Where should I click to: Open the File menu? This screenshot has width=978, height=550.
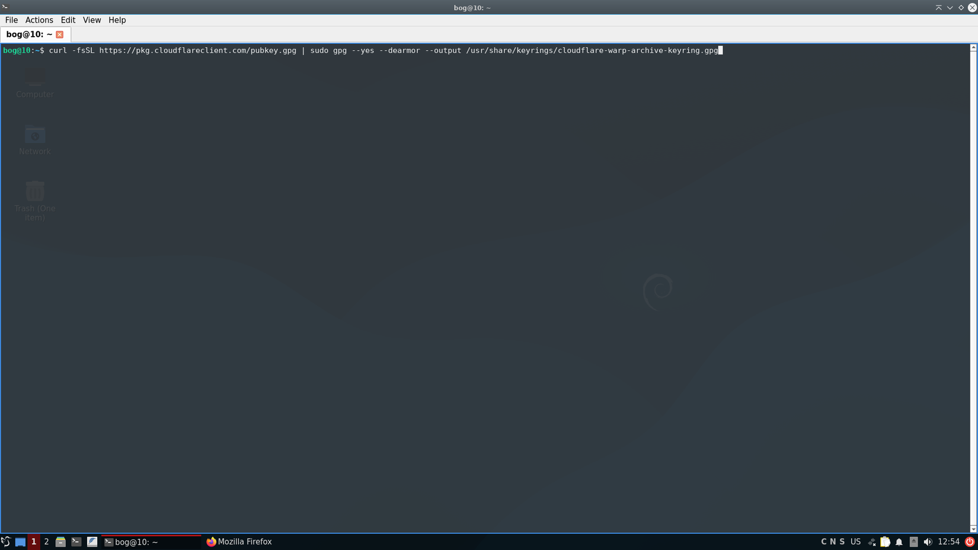click(x=11, y=20)
